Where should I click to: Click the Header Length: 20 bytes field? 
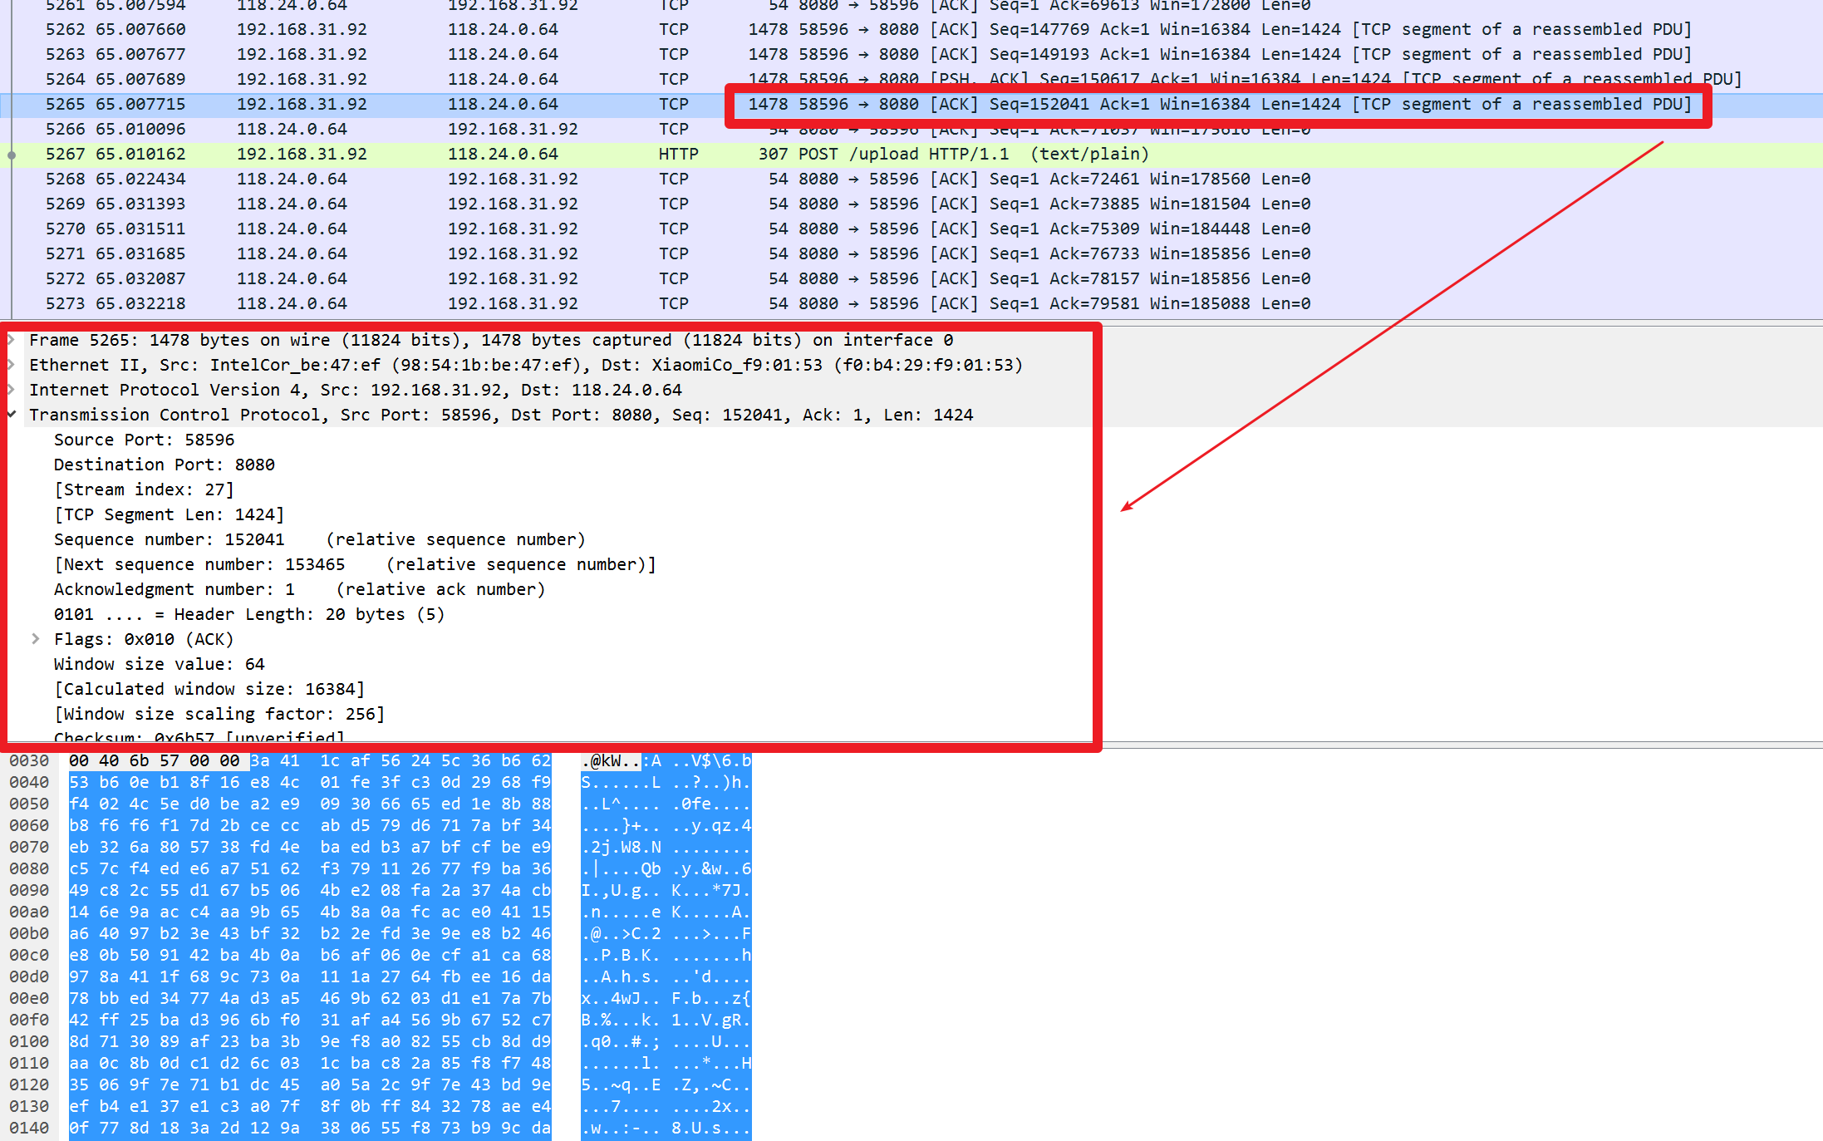[249, 615]
